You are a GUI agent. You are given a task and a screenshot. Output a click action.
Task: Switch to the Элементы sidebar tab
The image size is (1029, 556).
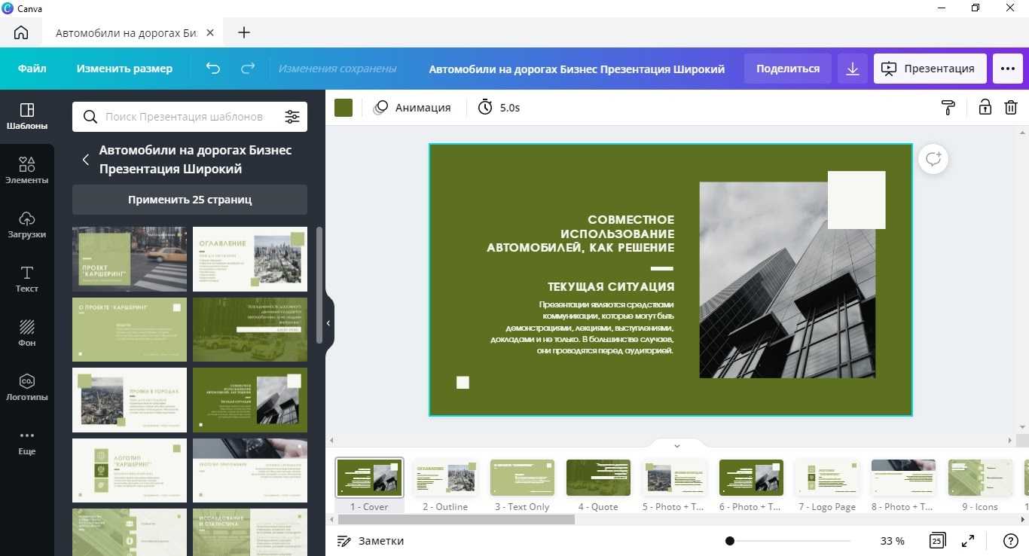tap(27, 171)
